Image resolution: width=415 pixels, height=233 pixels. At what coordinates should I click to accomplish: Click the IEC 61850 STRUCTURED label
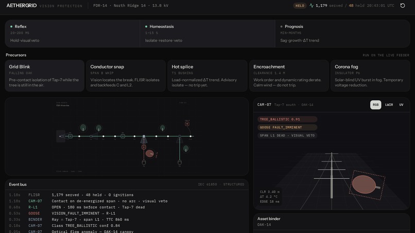221,184
